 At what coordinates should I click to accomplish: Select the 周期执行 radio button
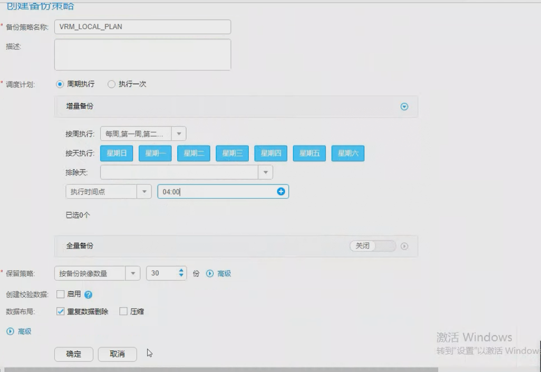(60, 84)
